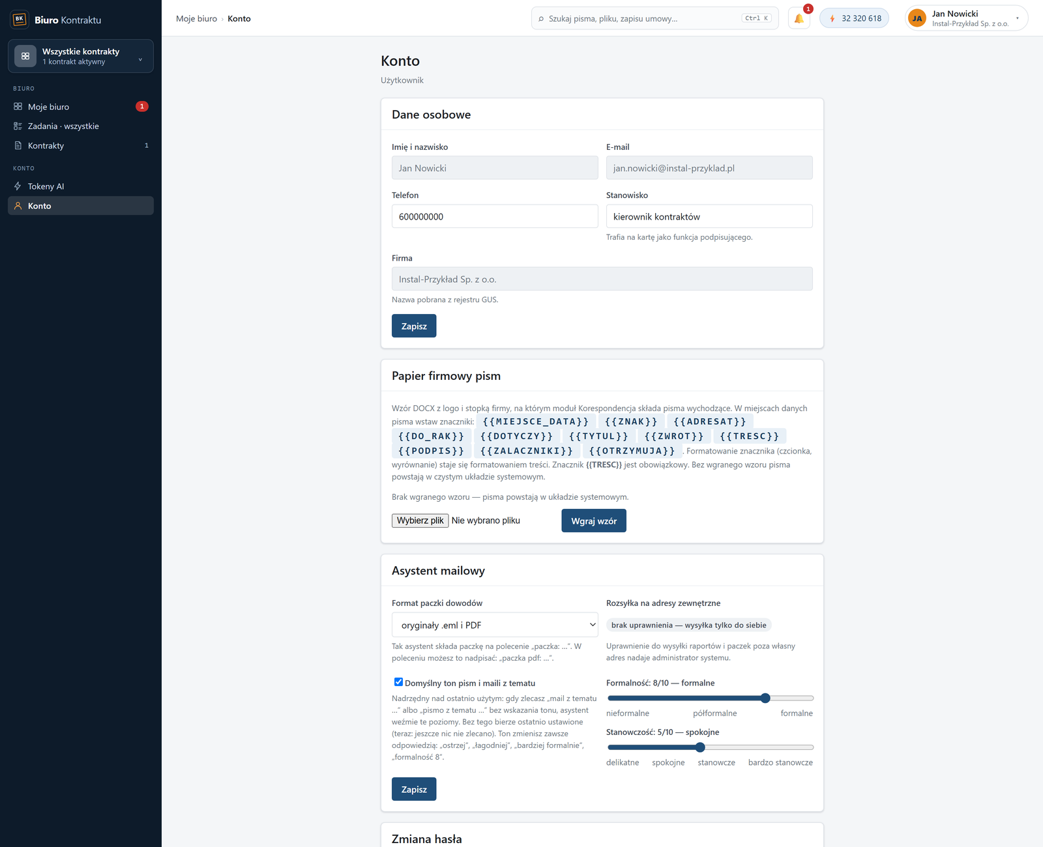Image resolution: width=1043 pixels, height=847 pixels.
Task: Click the Wszystkie kontrakty grid icon
Action: 25,56
